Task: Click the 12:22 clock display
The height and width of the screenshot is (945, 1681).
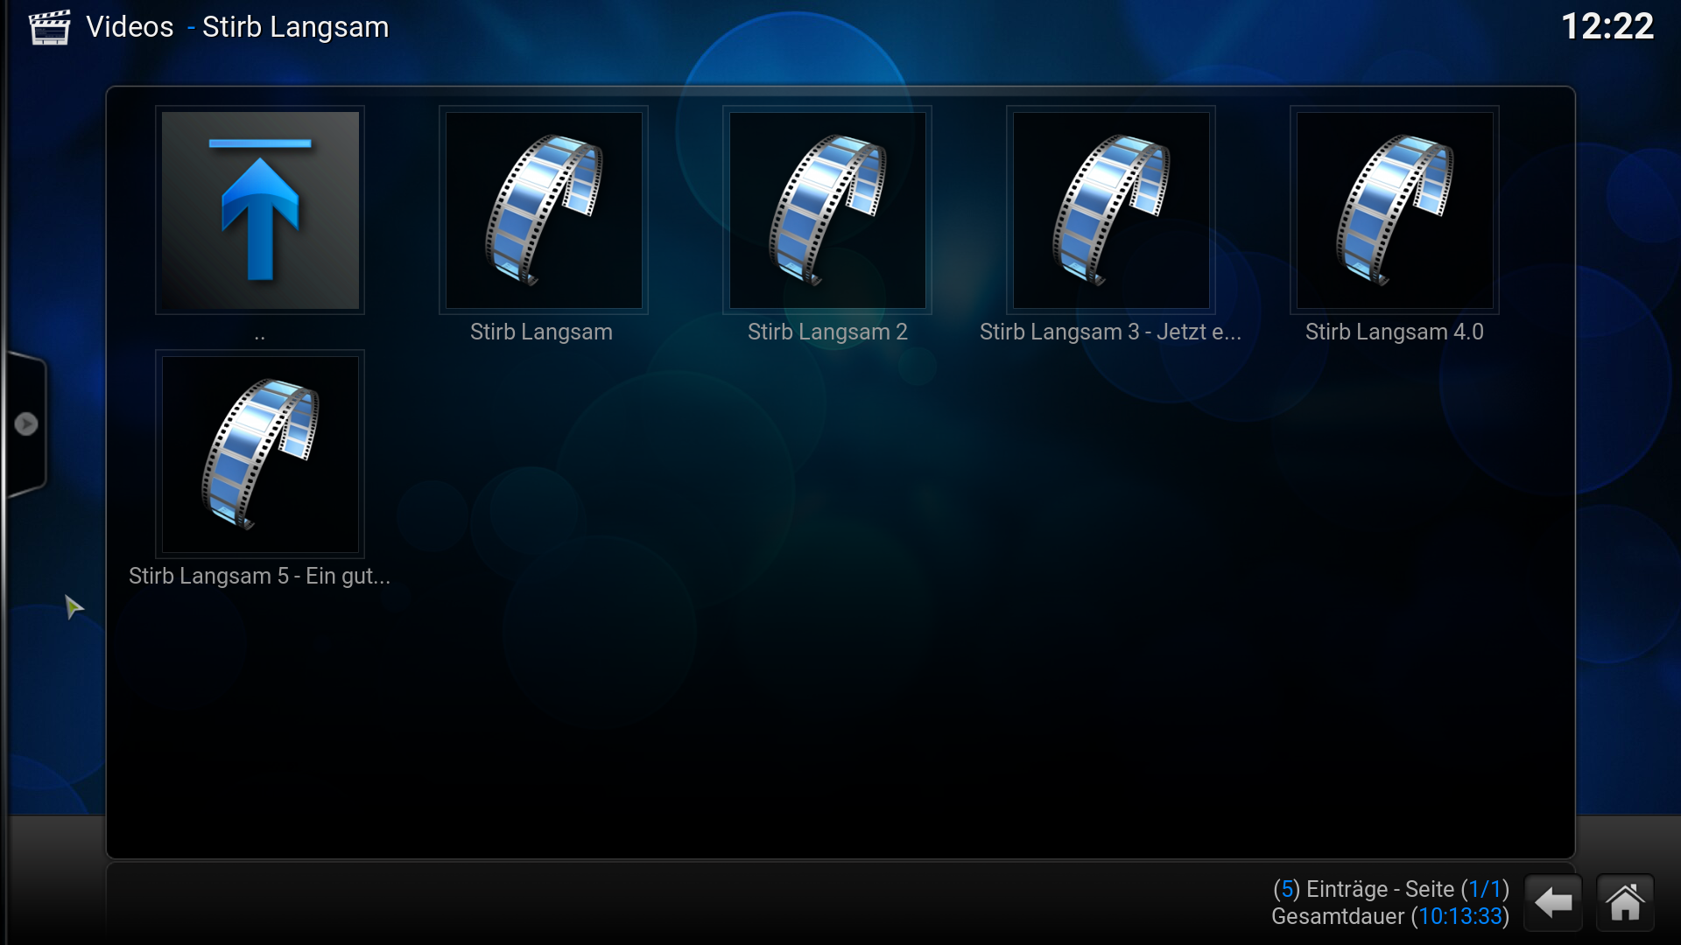Action: pos(1607,26)
